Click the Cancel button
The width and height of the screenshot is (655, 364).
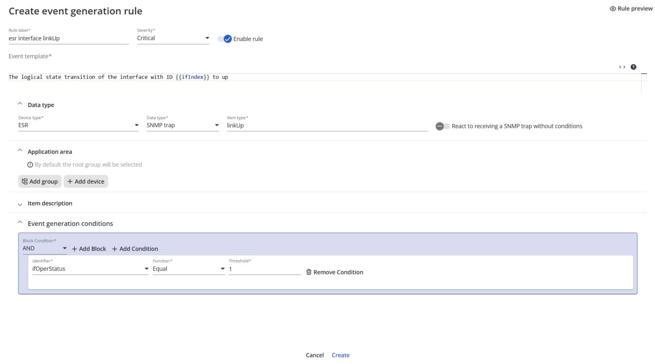pyautogui.click(x=315, y=355)
